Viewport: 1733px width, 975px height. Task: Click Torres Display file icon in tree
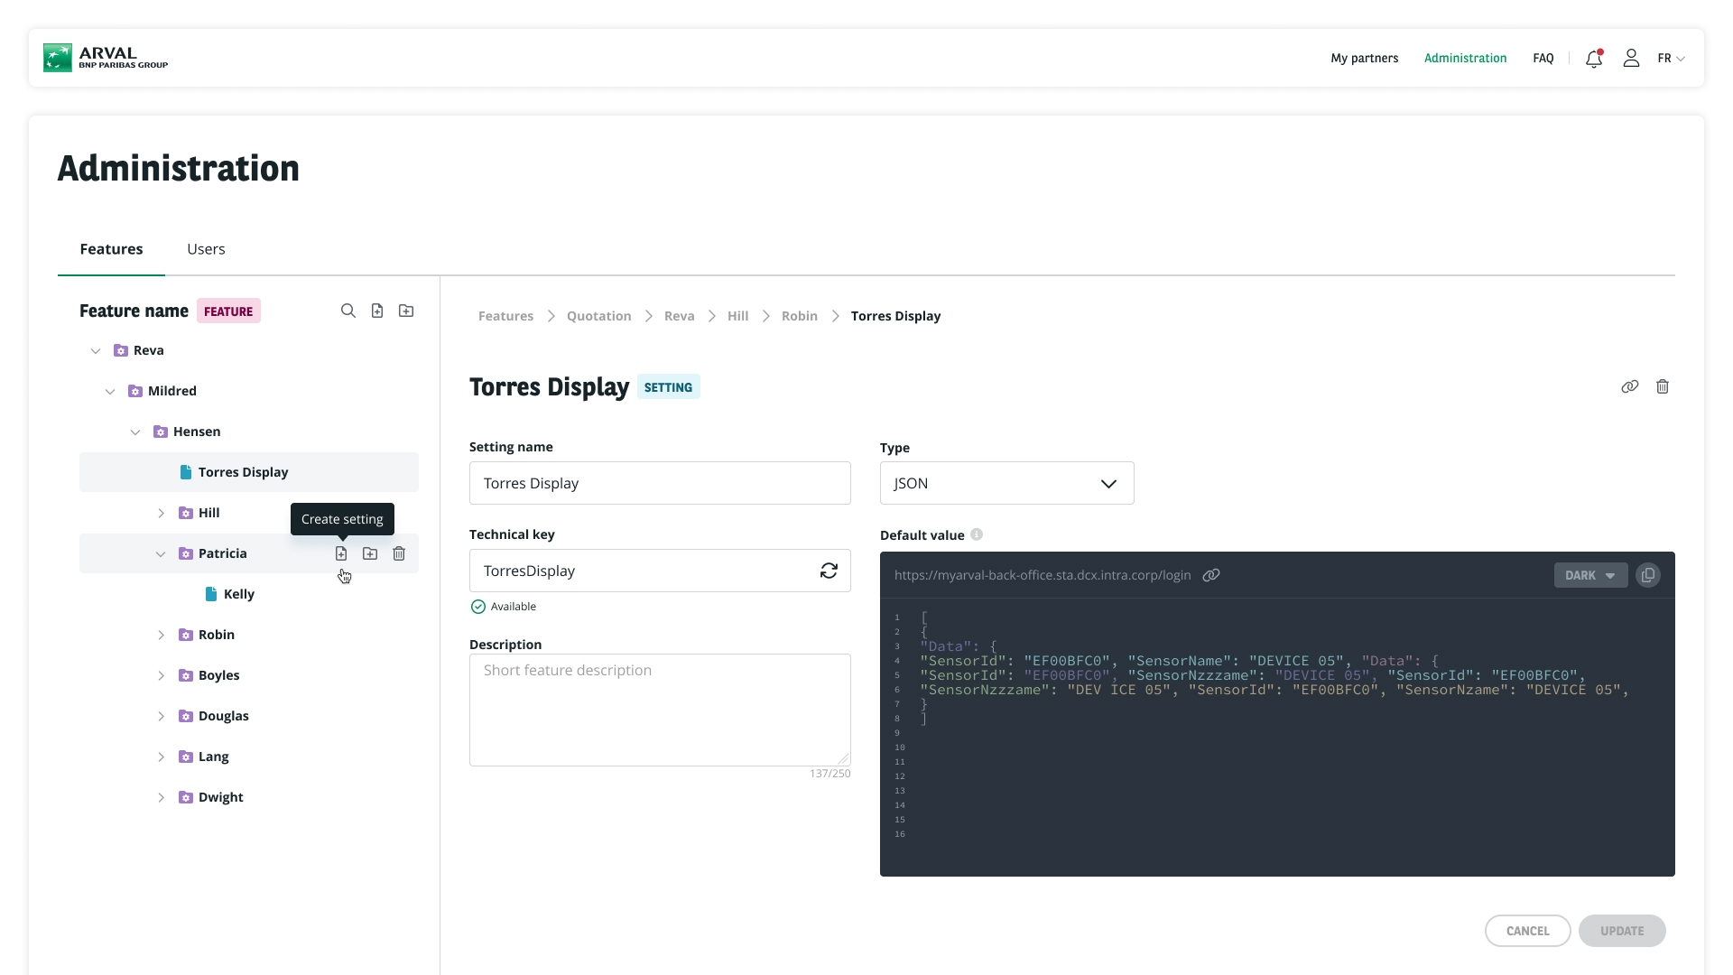tap(186, 472)
